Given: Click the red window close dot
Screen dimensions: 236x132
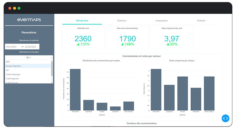Looking at the screenshot, I should click(x=10, y=8).
